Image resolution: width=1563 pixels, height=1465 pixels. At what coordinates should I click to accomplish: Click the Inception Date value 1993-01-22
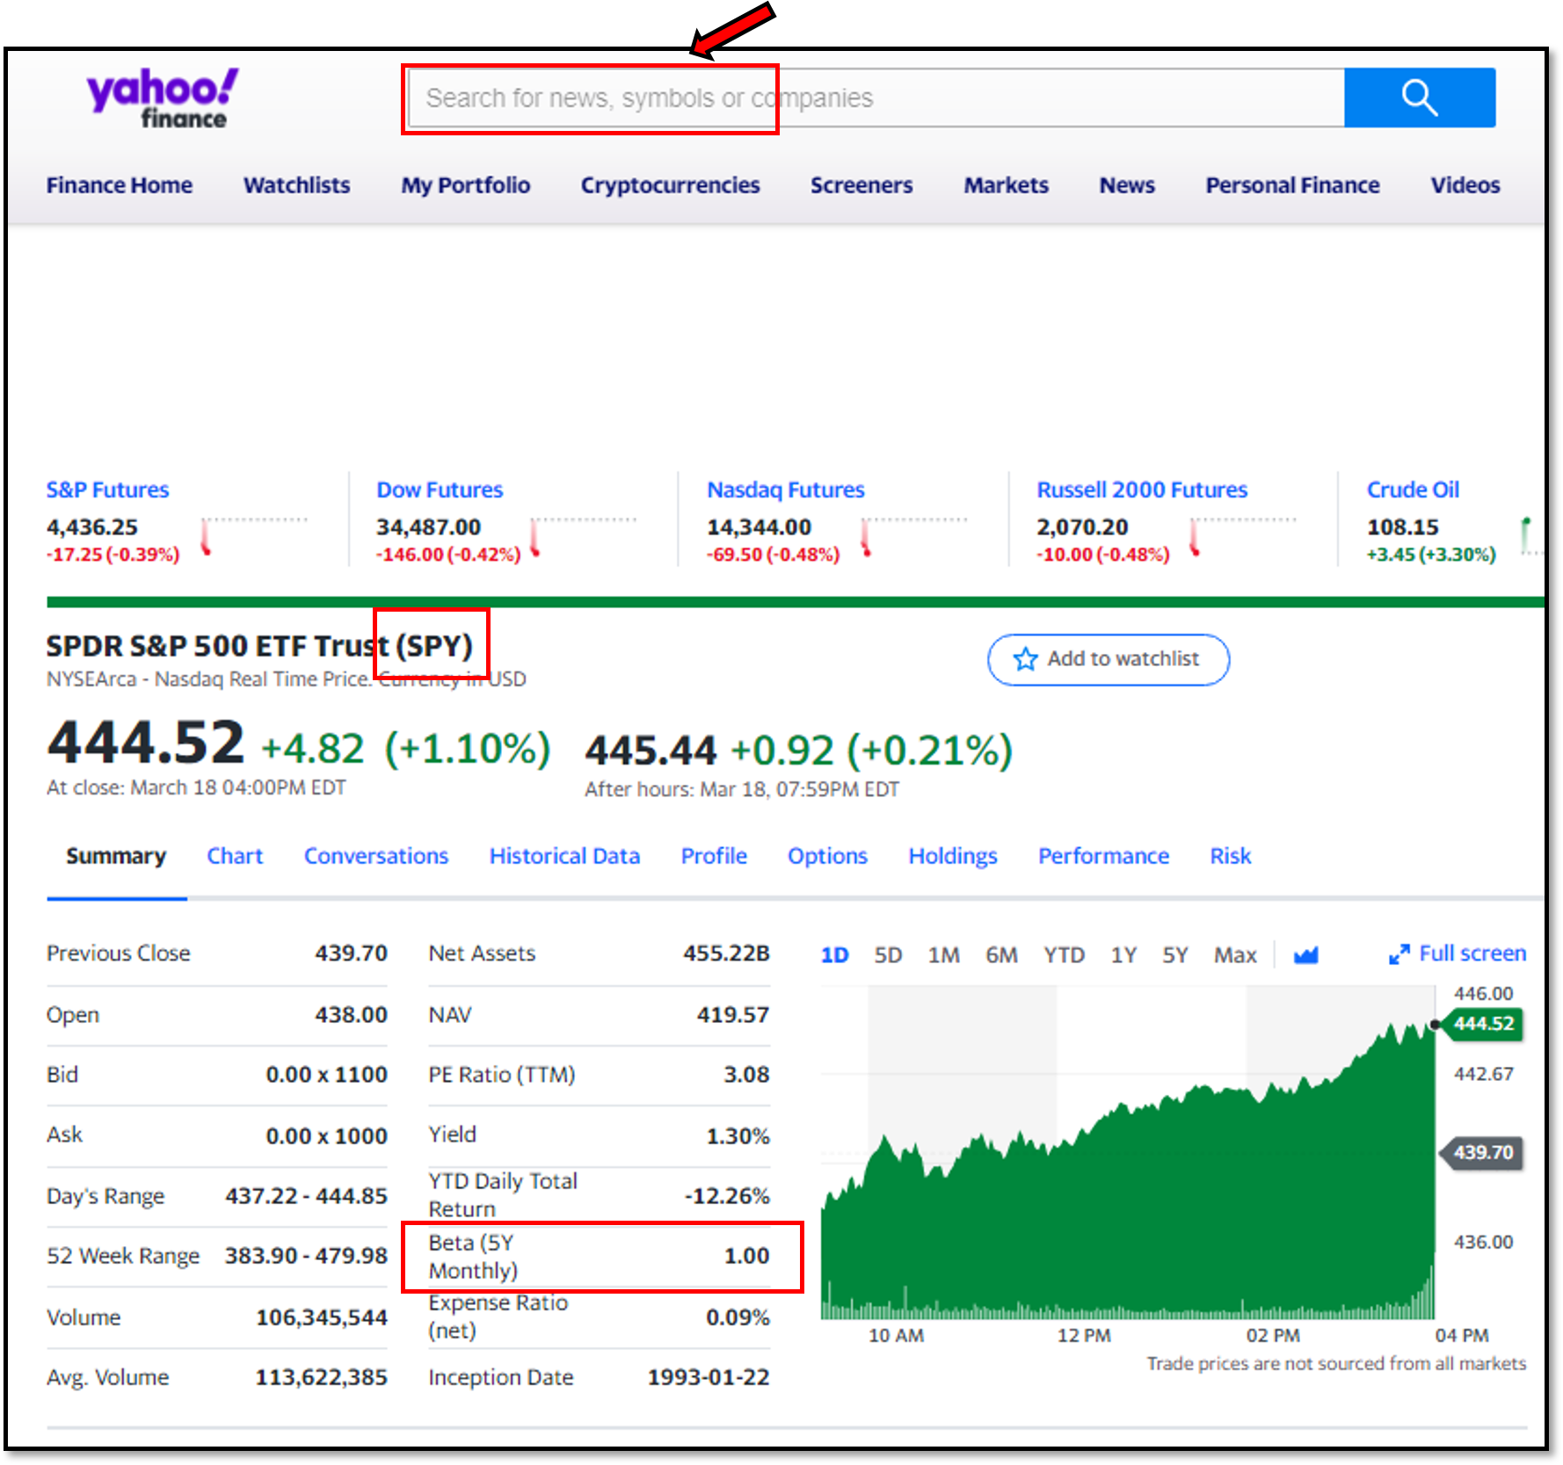(x=709, y=1377)
